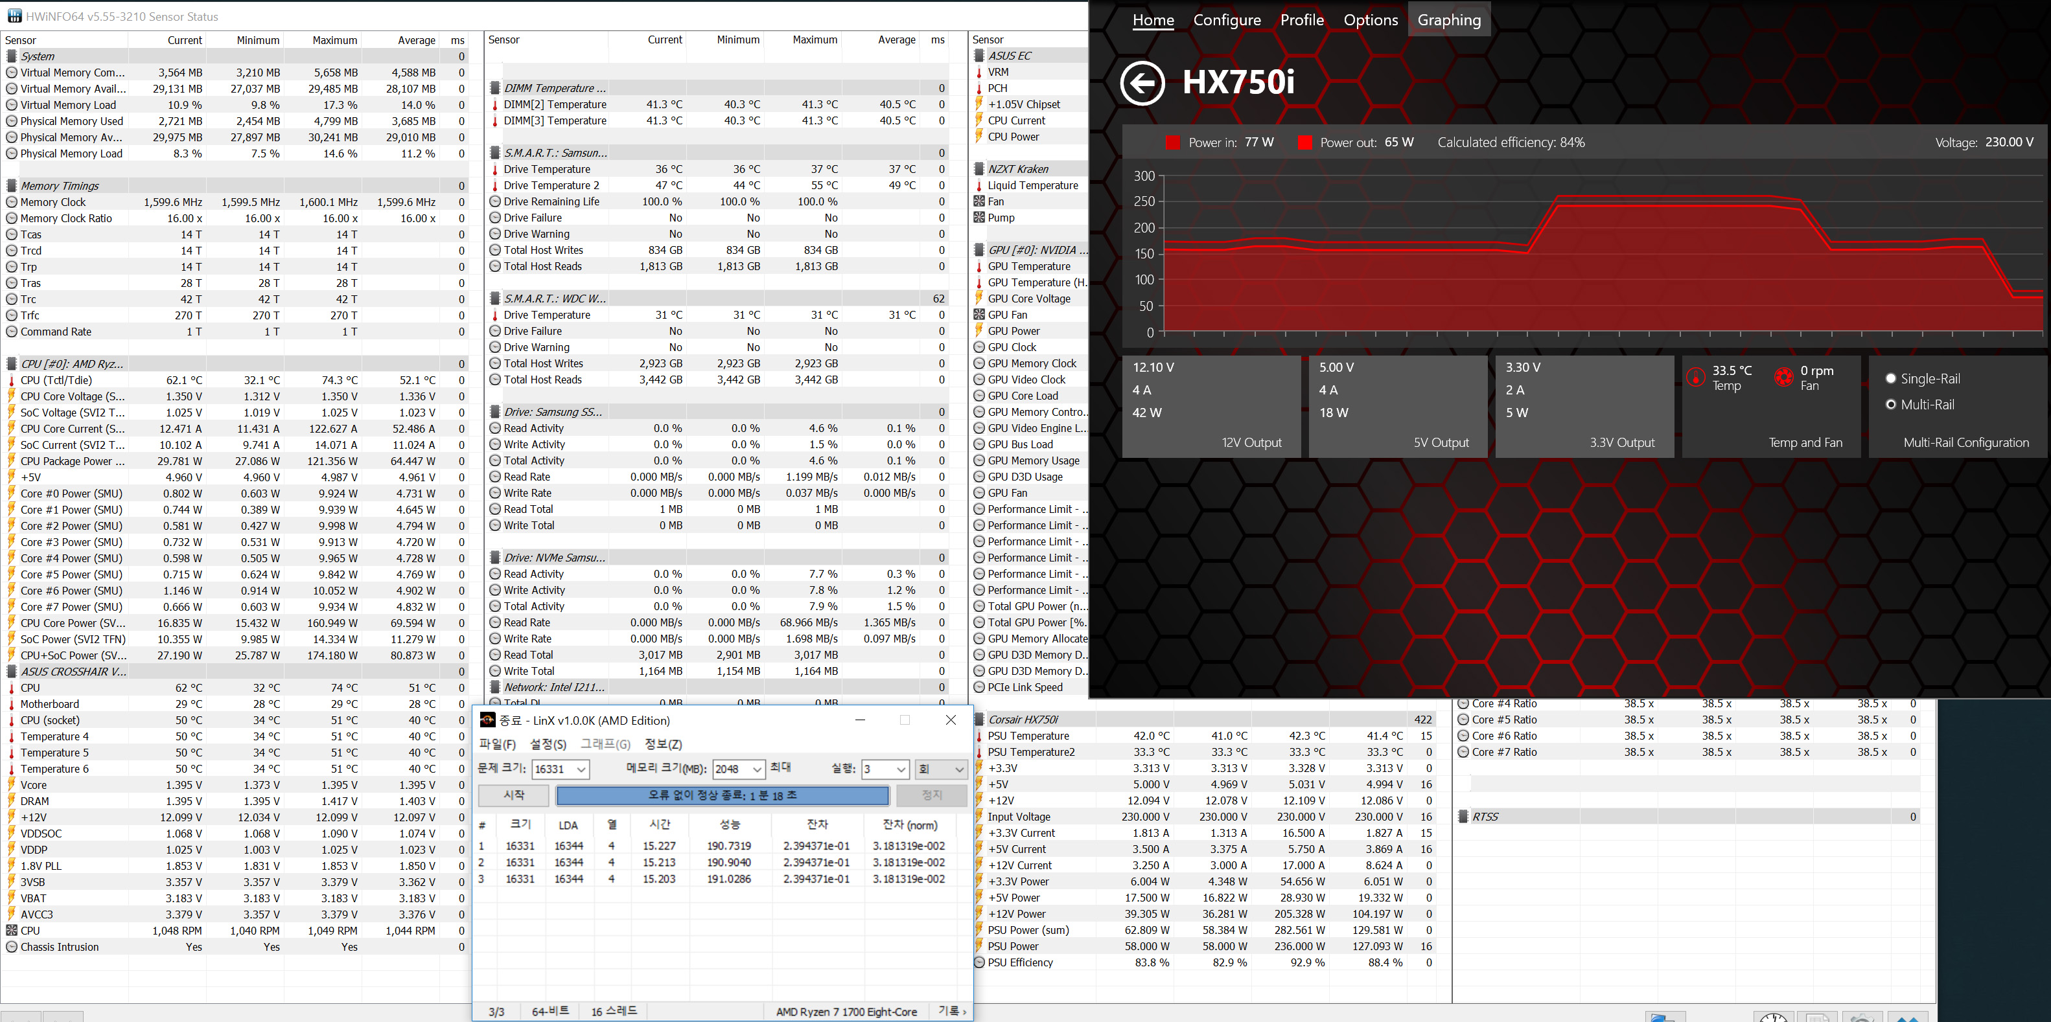Click the red fan rpm icon
The image size is (2051, 1022).
[x=1784, y=376]
